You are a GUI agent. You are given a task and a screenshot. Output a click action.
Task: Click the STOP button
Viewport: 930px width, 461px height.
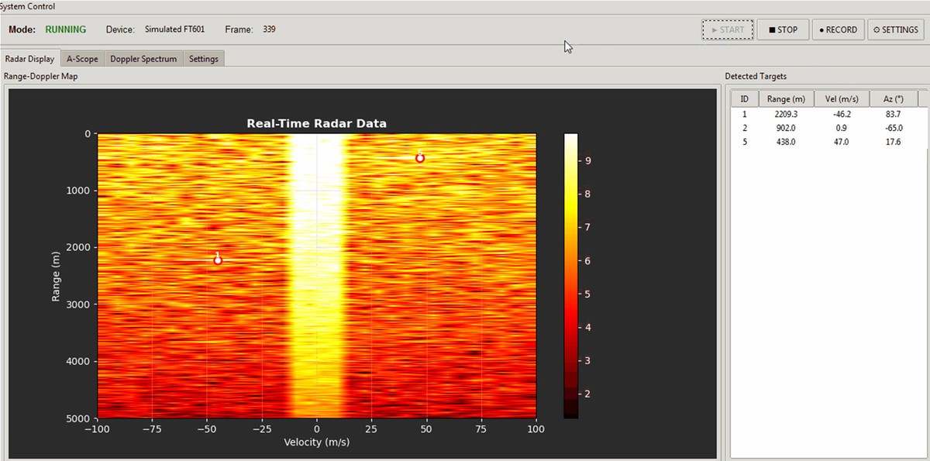pyautogui.click(x=783, y=29)
